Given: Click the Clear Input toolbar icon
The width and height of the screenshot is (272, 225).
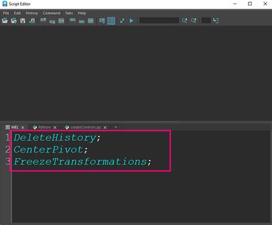Looking at the screenshot, I should 52,21.
